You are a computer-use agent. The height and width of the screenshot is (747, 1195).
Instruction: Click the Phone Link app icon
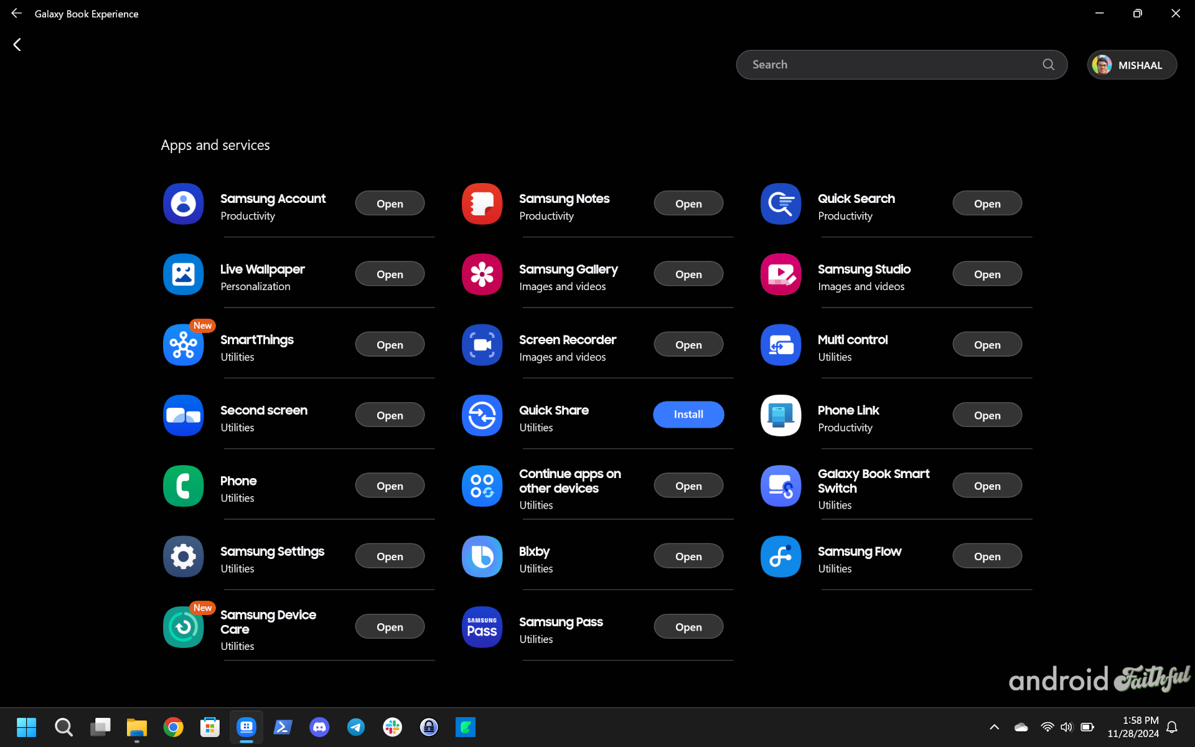coord(780,415)
